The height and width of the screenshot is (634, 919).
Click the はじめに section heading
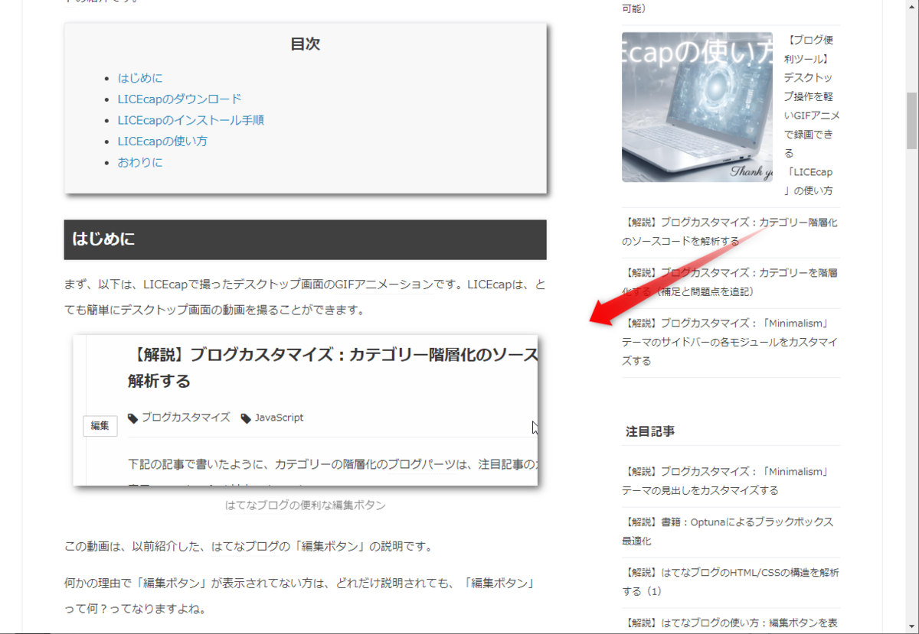click(306, 239)
